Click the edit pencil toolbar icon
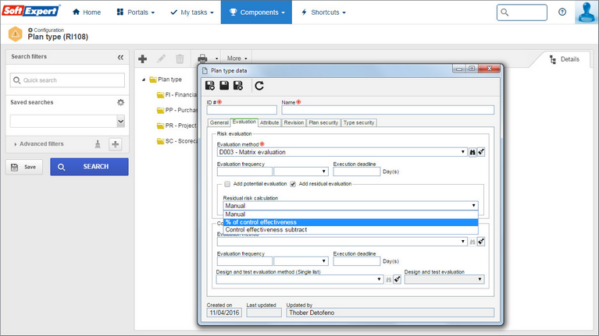Viewport: 599px width, 336px height. (161, 58)
